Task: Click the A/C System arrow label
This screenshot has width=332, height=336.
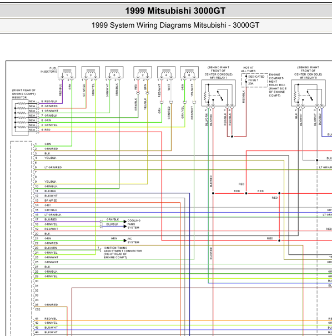Action: (x=133, y=240)
